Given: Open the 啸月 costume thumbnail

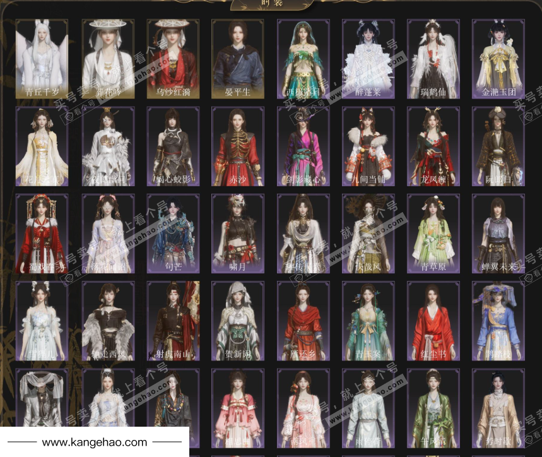Looking at the screenshot, I should (x=238, y=234).
